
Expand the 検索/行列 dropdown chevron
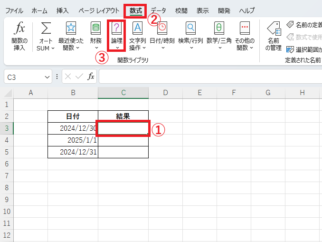point(191,48)
